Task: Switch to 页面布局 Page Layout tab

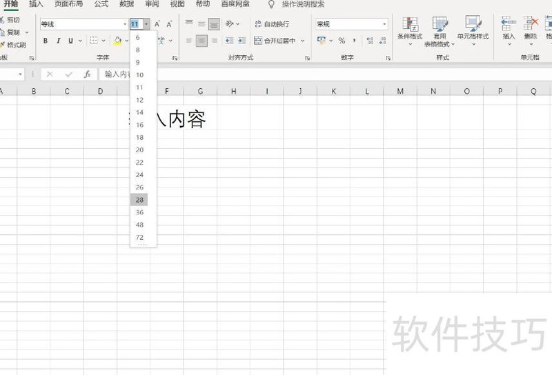Action: coord(68,4)
